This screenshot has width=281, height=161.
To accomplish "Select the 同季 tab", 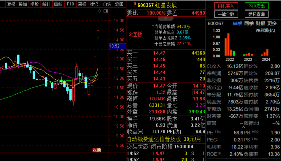I will tap(249, 23).
